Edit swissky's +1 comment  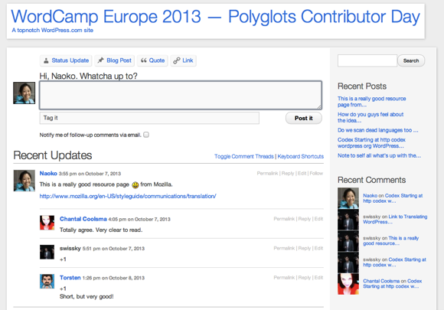click(318, 248)
